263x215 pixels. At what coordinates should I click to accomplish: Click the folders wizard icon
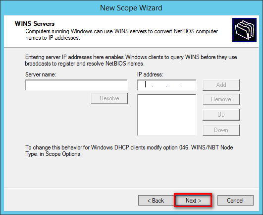pyautogui.click(x=244, y=30)
